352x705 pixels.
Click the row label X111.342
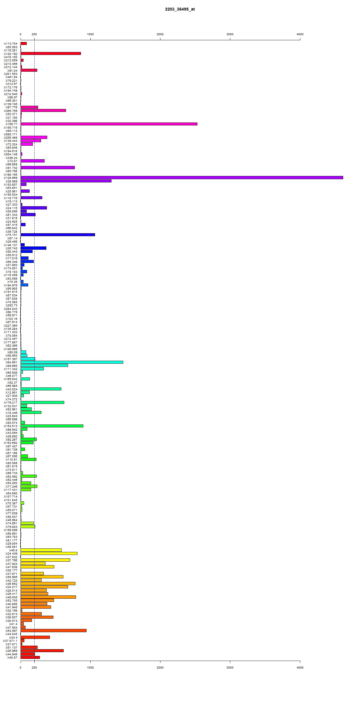point(11,369)
